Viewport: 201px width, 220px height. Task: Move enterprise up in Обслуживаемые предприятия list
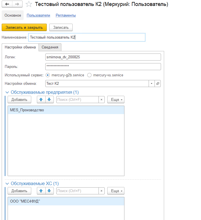41,99
